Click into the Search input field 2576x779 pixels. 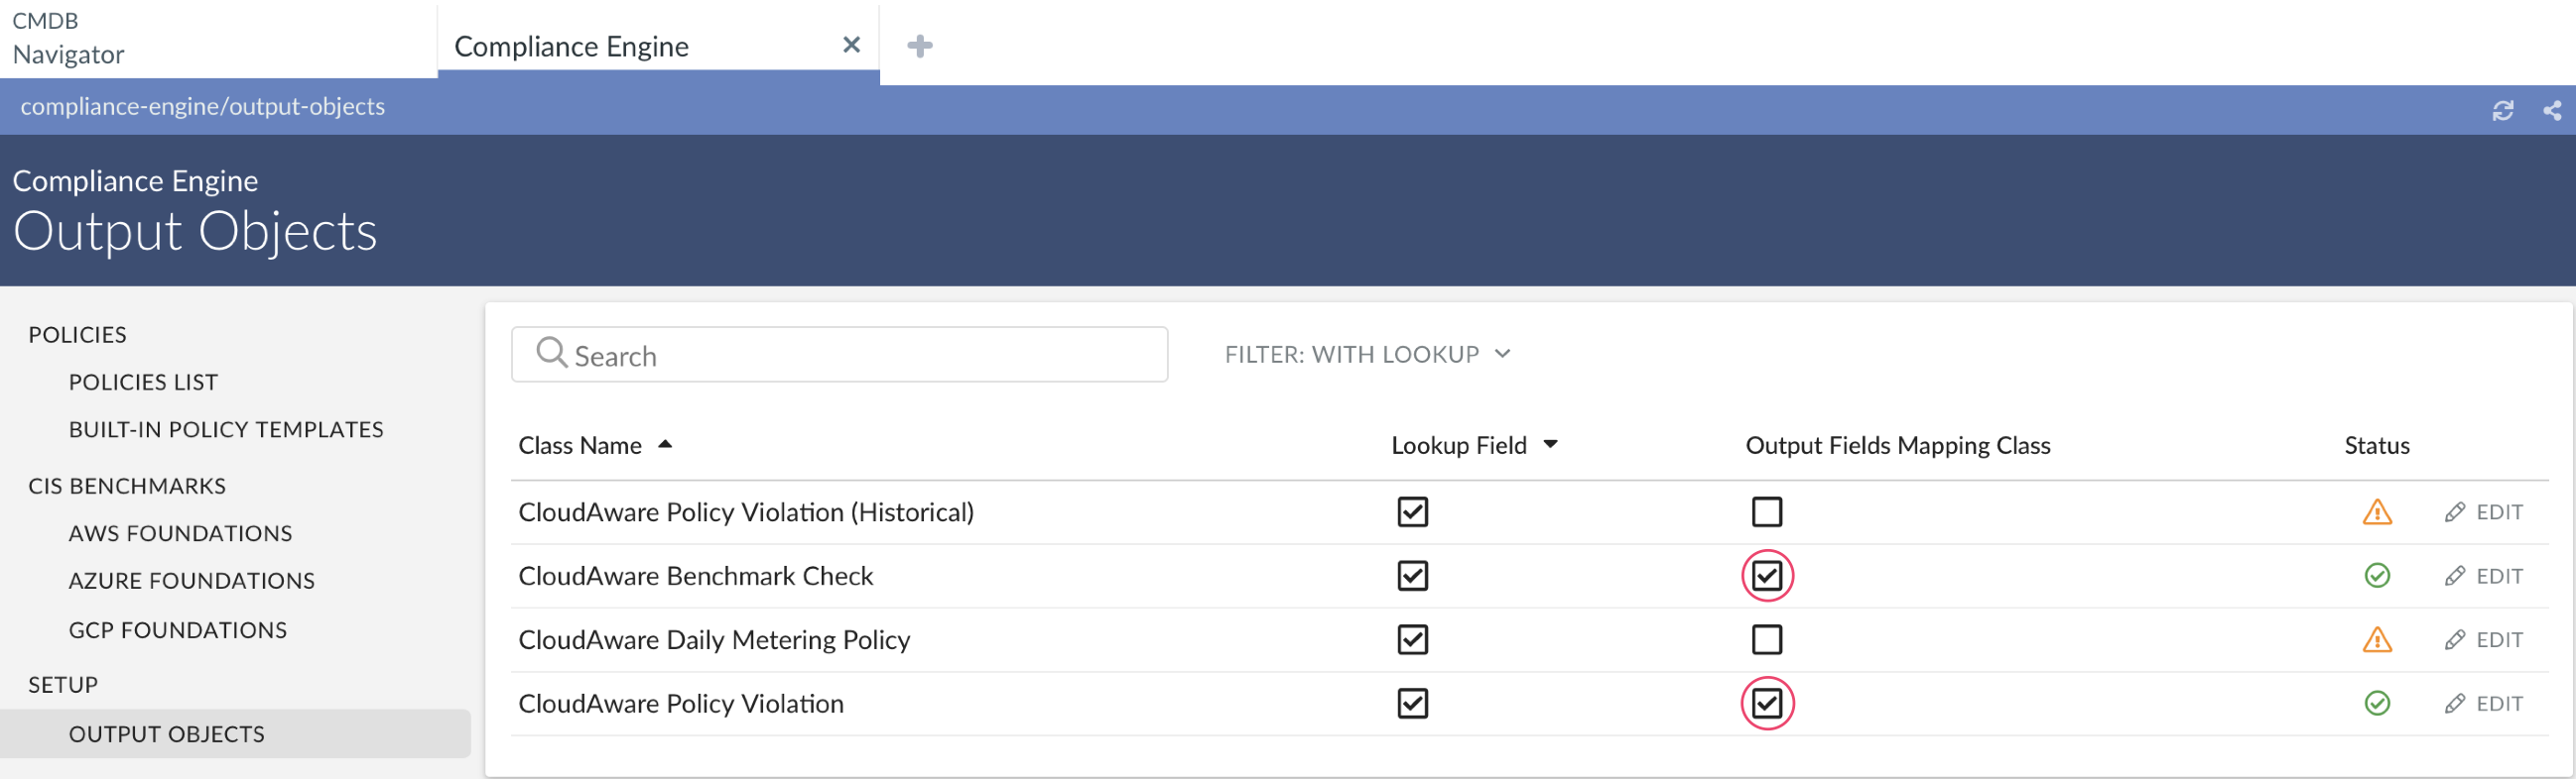tap(860, 356)
